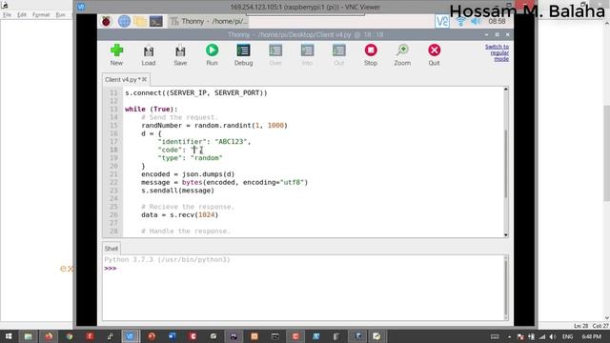The width and height of the screenshot is (610, 343).
Task: Run the current script
Action: coord(212,54)
